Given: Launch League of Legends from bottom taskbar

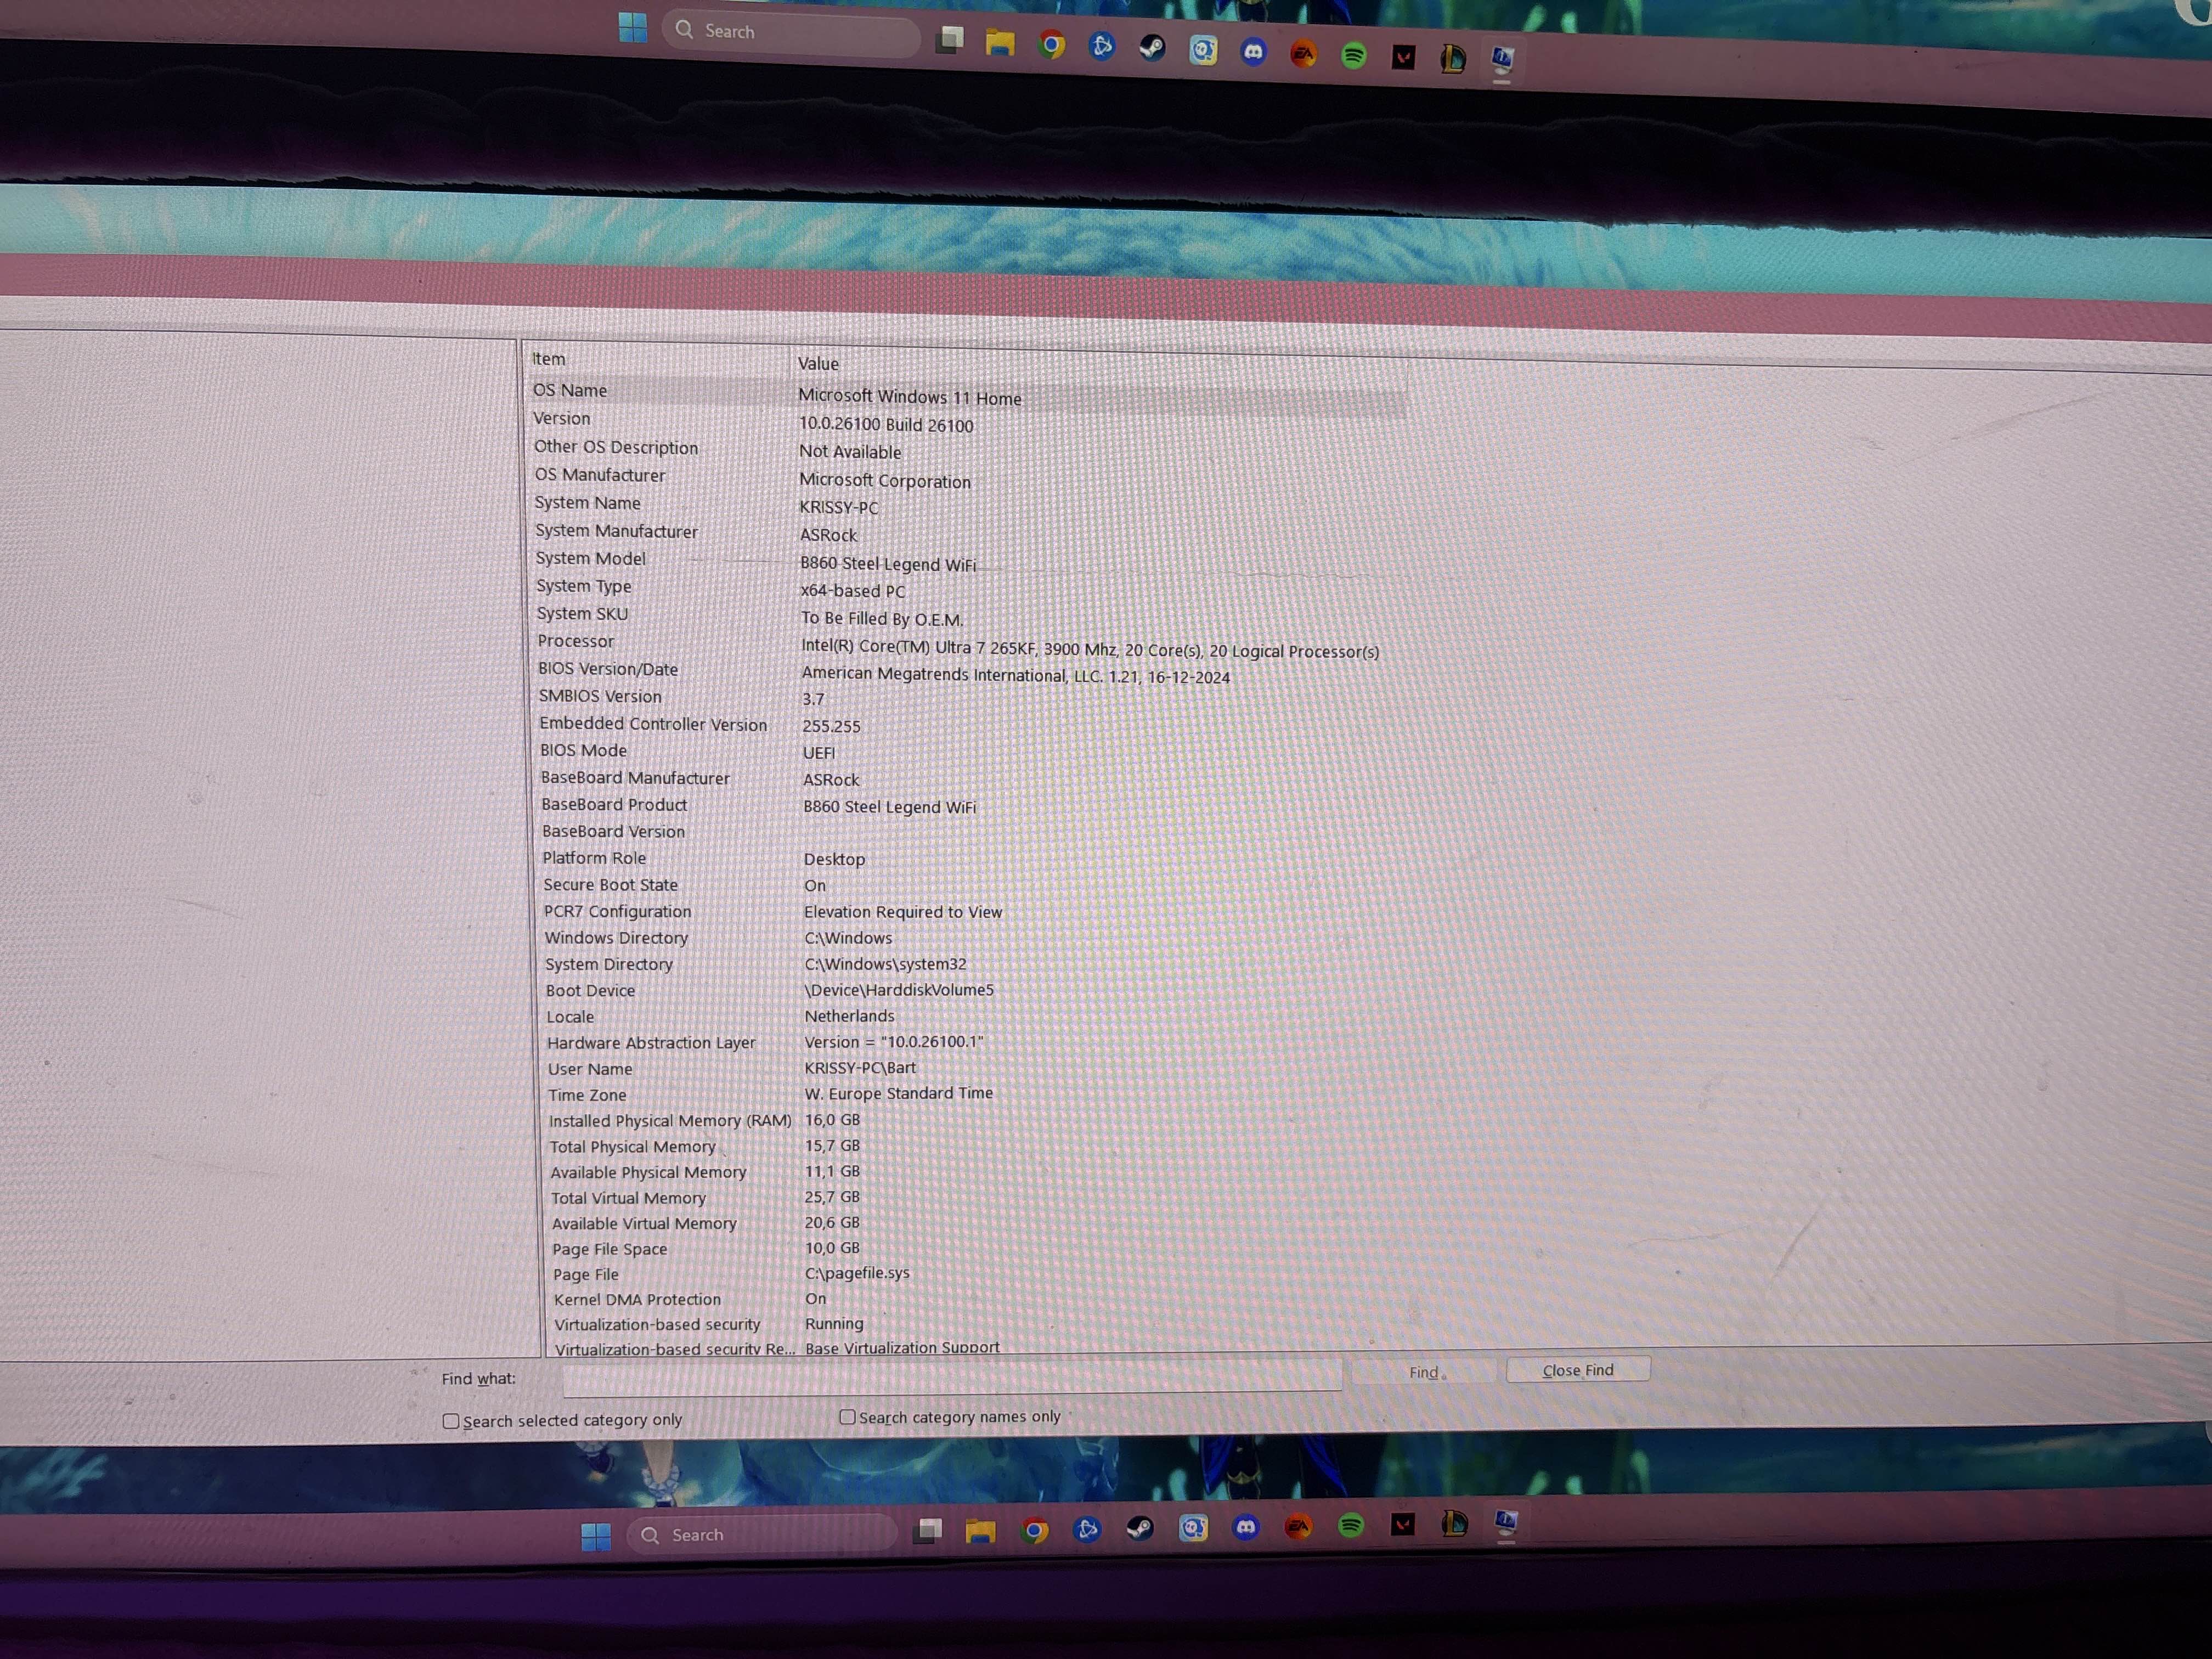Looking at the screenshot, I should point(1455,1523).
